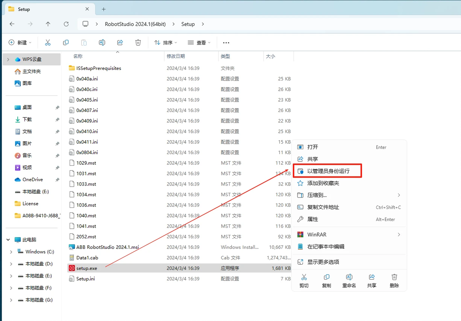Open the A08B-9410-J688 folder in sidebar

point(37,216)
